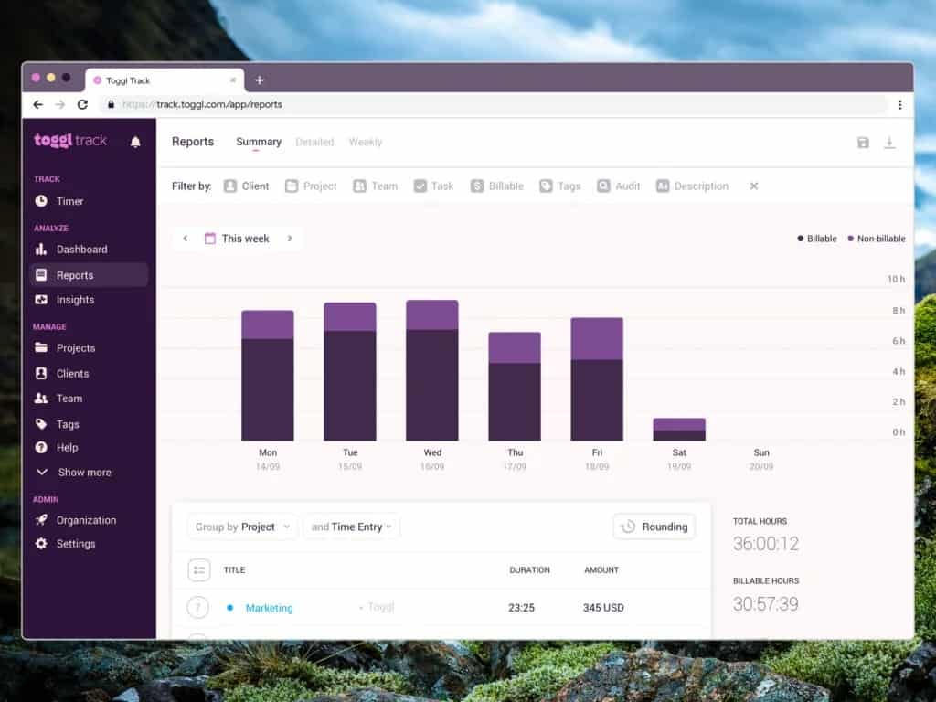
Task: Open the and Time Entry dropdown
Action: point(351,526)
